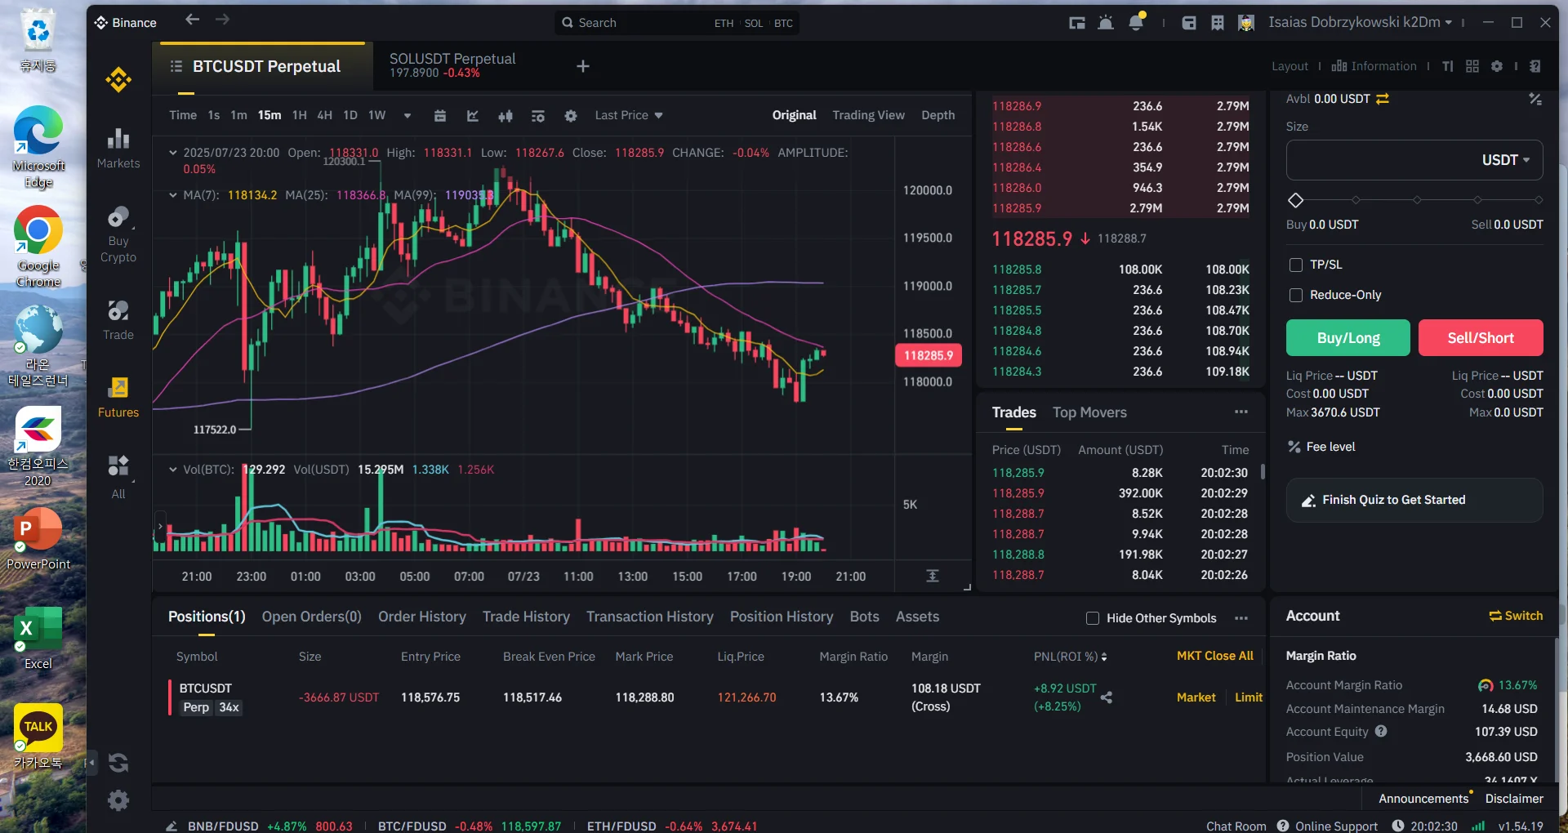The width and height of the screenshot is (1568, 833).
Task: Open the Positions panel more options menu
Action: [1241, 618]
